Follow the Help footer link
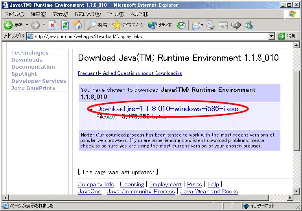The width and height of the screenshot is (302, 211). point(213,184)
